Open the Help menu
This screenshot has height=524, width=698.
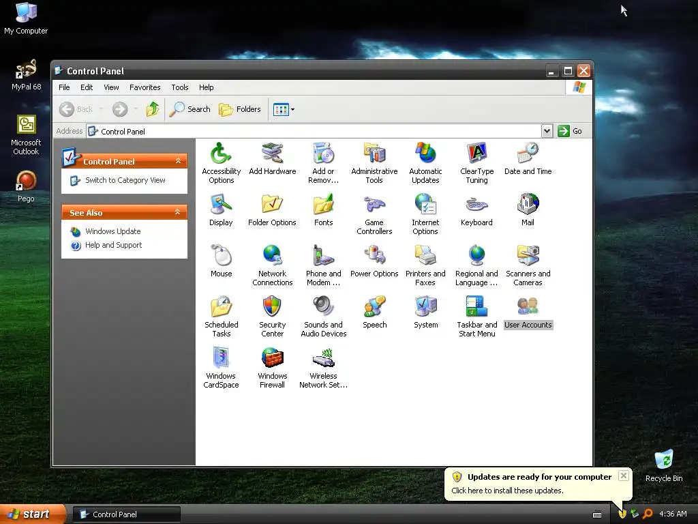(206, 87)
